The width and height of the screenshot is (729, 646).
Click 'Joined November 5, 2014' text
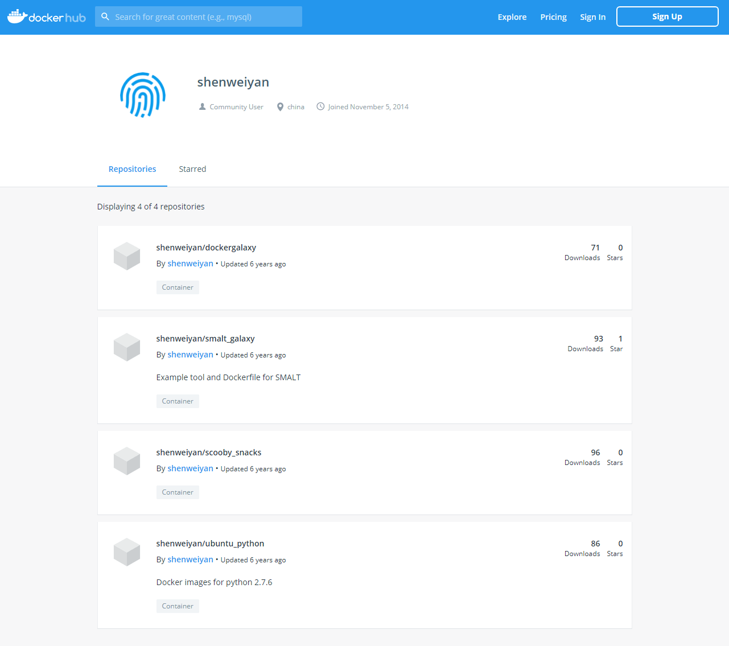click(x=368, y=107)
